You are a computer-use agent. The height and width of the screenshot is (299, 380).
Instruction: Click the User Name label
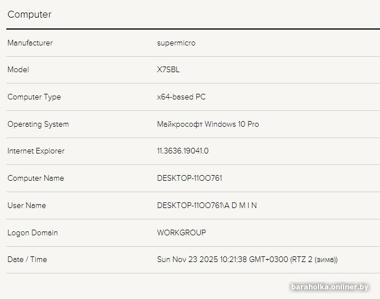pyautogui.click(x=27, y=206)
